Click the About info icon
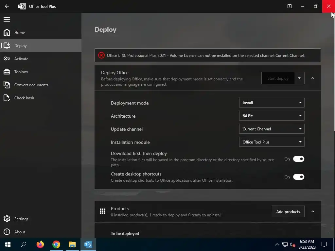The image size is (335, 251). (7, 232)
